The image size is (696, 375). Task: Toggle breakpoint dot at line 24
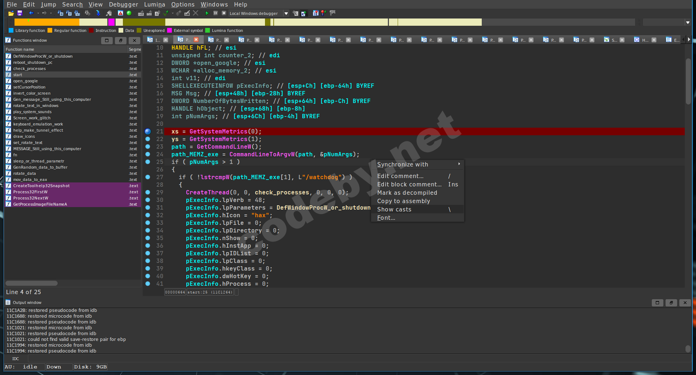(x=148, y=154)
